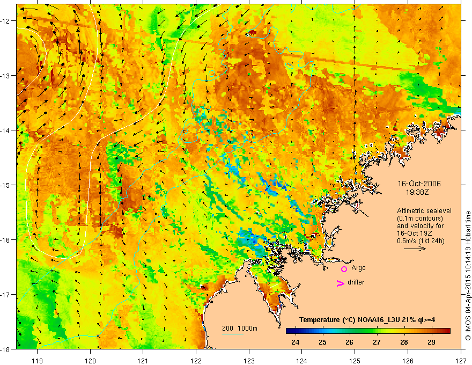
Task: Click the magenta drifter arrowhead marker in legend
Action: [x=341, y=283]
